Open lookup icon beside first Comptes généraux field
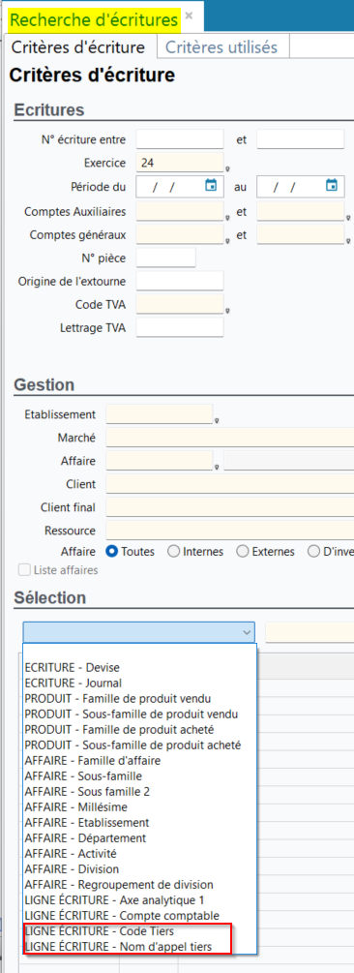The image size is (354, 973). point(227,241)
